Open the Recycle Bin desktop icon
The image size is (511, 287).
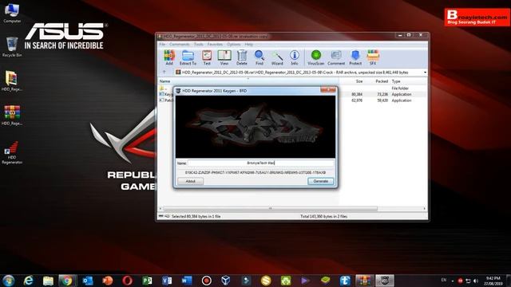click(x=12, y=47)
